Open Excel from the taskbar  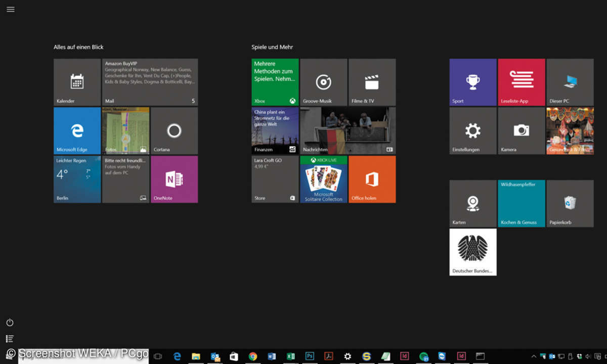pos(291,356)
